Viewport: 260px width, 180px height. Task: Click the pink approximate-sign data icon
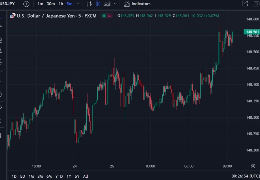tap(109, 16)
